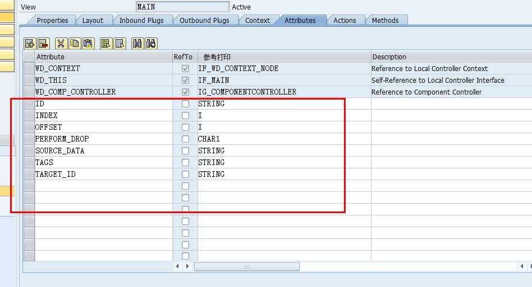The image size is (532, 287).
Task: Enable RefTo checkbox for ID attribute
Action: pyautogui.click(x=185, y=104)
